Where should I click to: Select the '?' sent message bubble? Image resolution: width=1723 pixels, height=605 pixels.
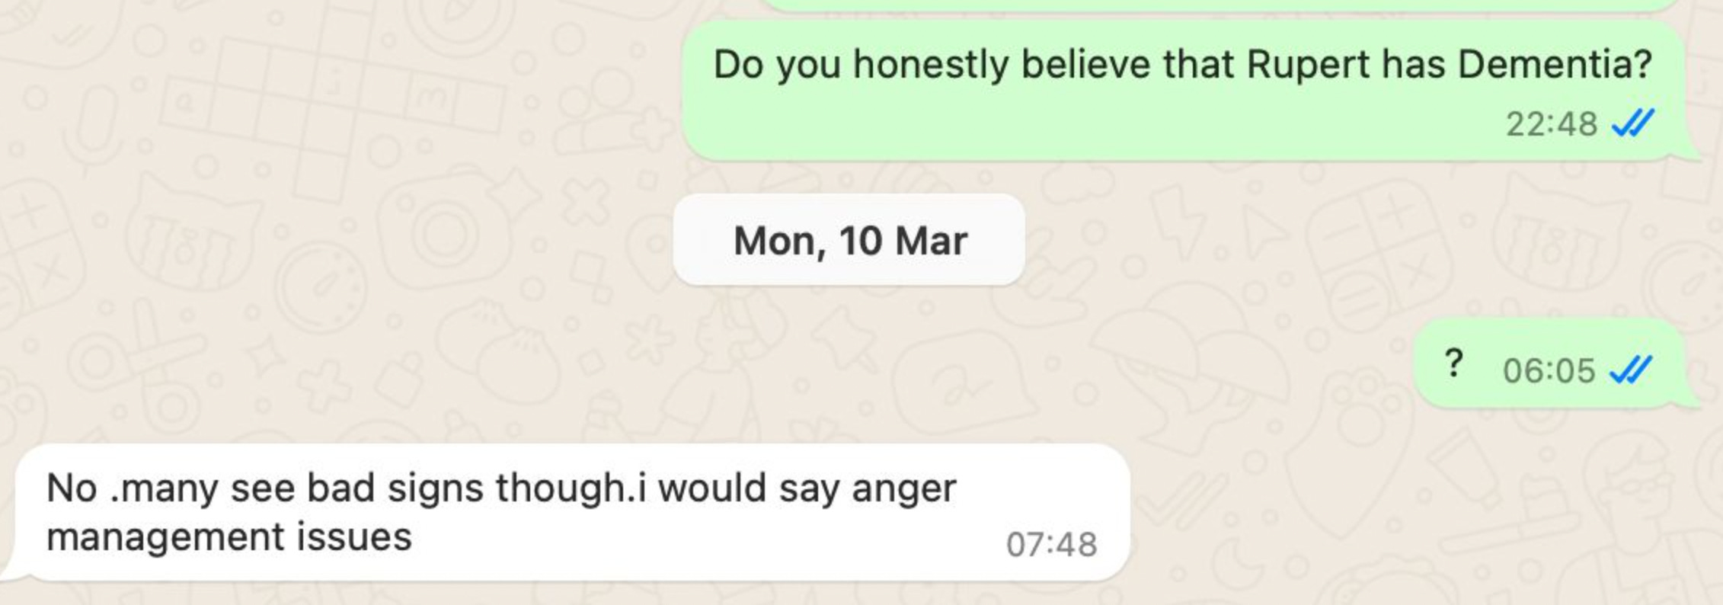tap(1555, 363)
